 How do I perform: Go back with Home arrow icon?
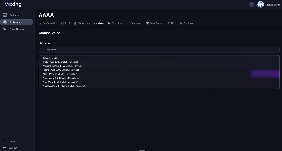[5, 141]
